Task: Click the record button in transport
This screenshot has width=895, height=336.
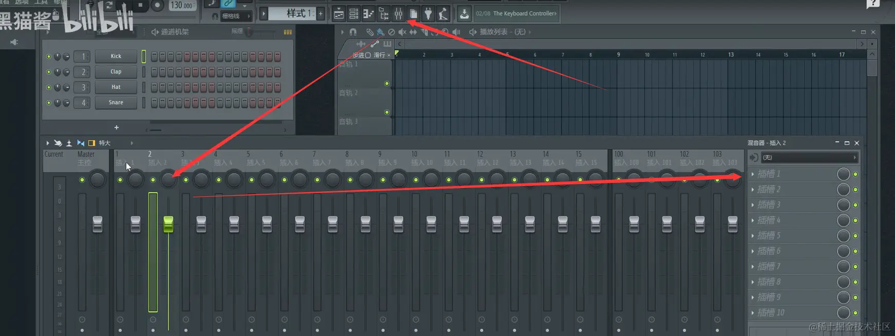Action: (157, 5)
